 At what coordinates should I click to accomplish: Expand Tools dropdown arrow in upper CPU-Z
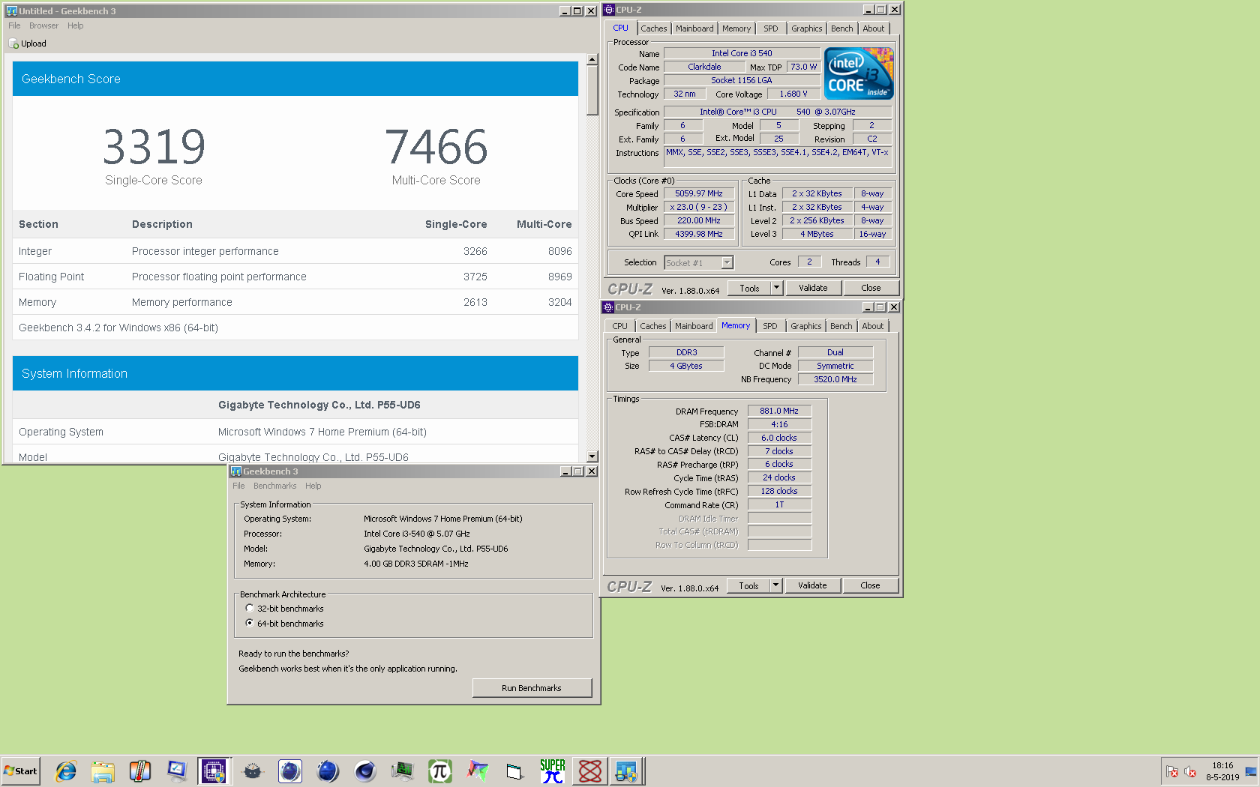(x=777, y=288)
